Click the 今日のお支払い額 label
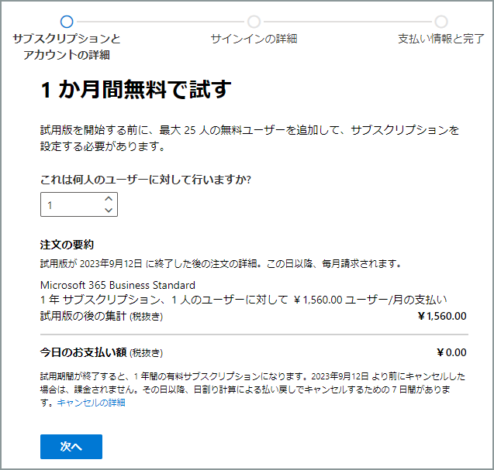Screen dimensions: 494x470 coord(84,352)
